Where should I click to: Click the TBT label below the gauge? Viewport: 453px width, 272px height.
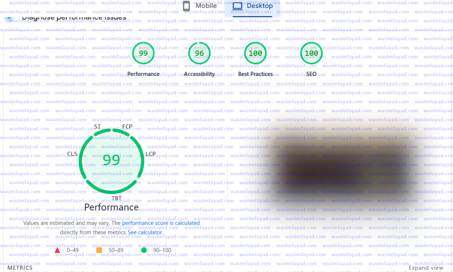[x=117, y=198]
